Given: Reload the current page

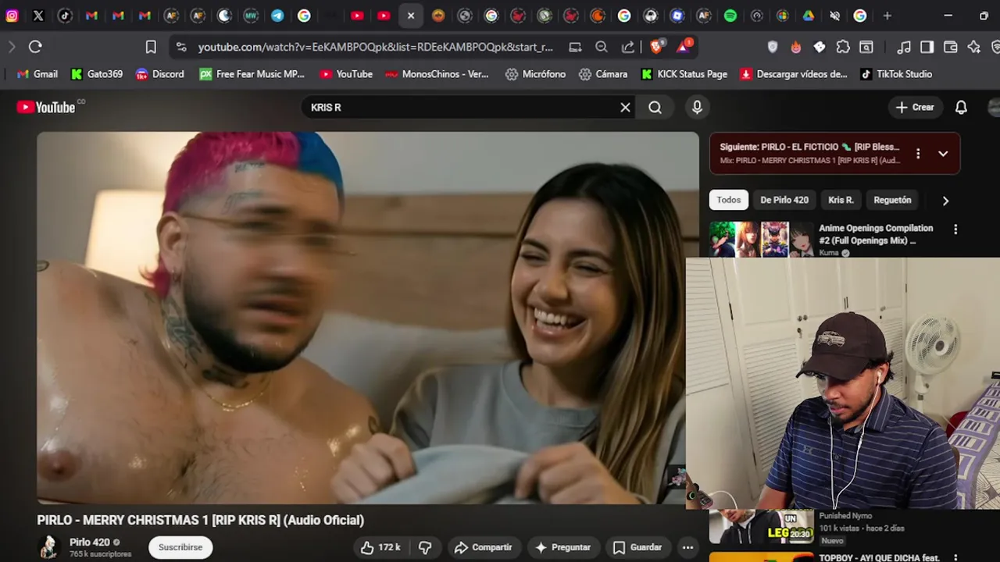Looking at the screenshot, I should (x=35, y=47).
